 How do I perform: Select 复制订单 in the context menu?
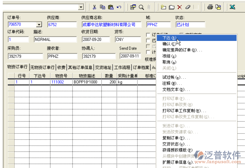173,138
